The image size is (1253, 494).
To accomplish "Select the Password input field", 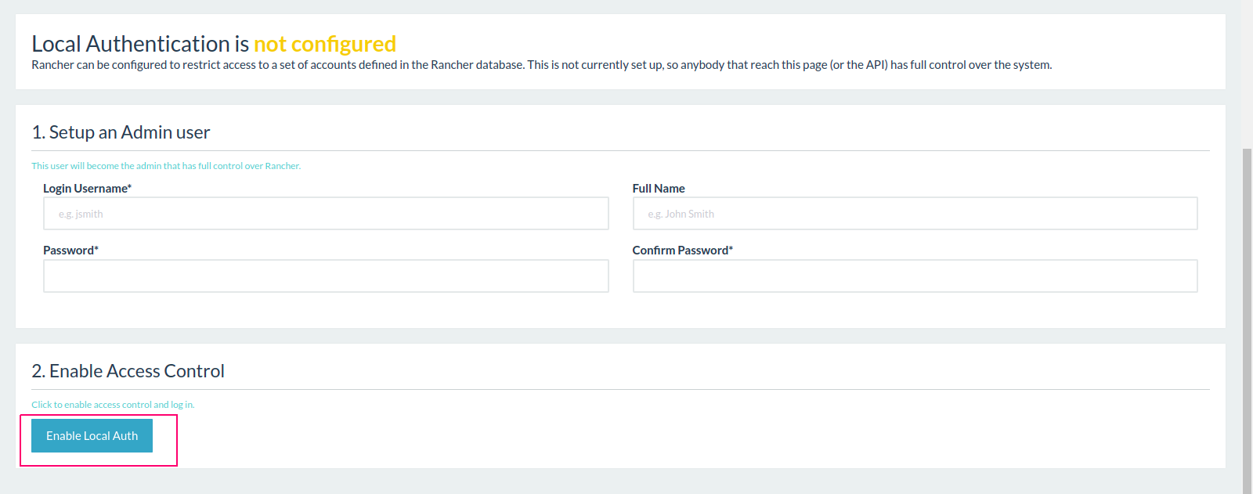I will tap(326, 276).
